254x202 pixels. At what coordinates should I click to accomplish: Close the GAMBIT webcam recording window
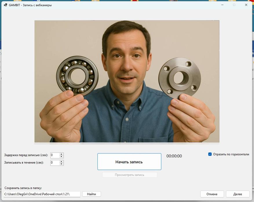click(x=246, y=5)
